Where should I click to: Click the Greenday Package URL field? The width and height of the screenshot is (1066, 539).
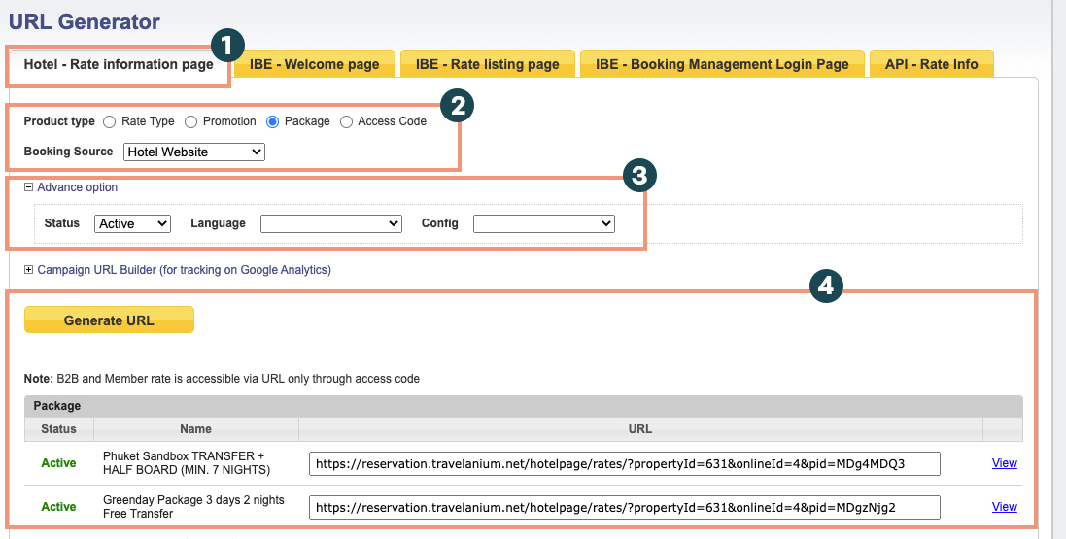click(625, 507)
